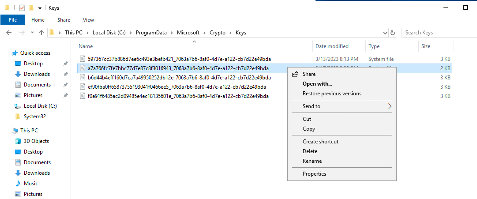Select Create shortcut from context menu

pos(342,142)
